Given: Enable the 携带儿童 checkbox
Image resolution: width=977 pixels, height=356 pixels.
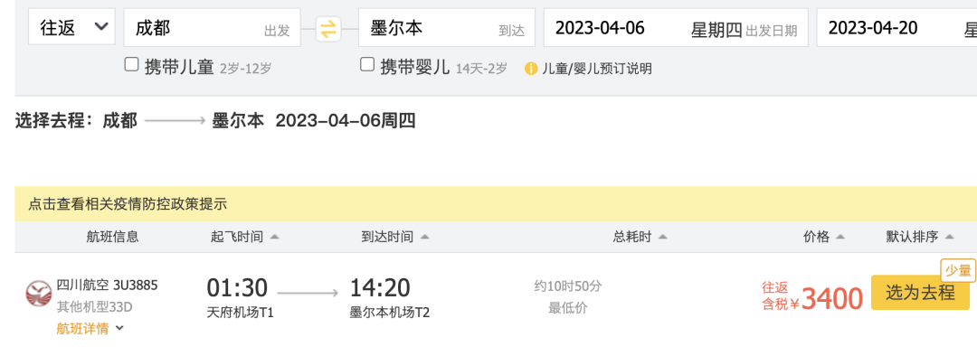Looking at the screenshot, I should pos(131,65).
